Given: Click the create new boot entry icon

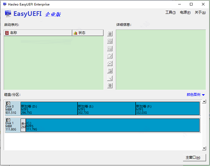Looking at the screenshot, I should (x=110, y=41).
